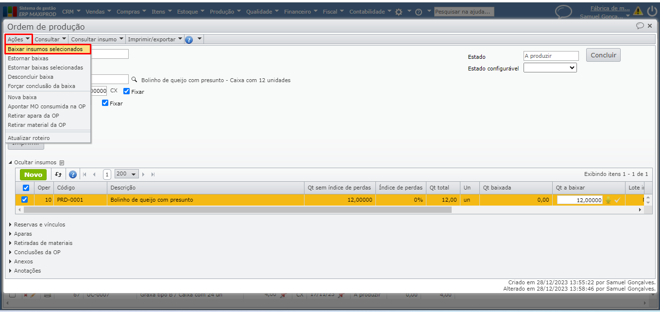Go to last page of insumos grid
Screen dimensions: 660x312
click(x=153, y=174)
